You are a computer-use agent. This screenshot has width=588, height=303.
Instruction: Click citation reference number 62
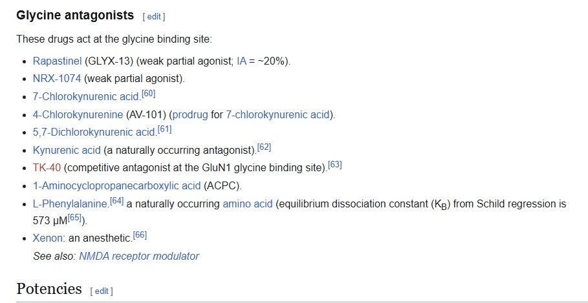click(x=264, y=147)
